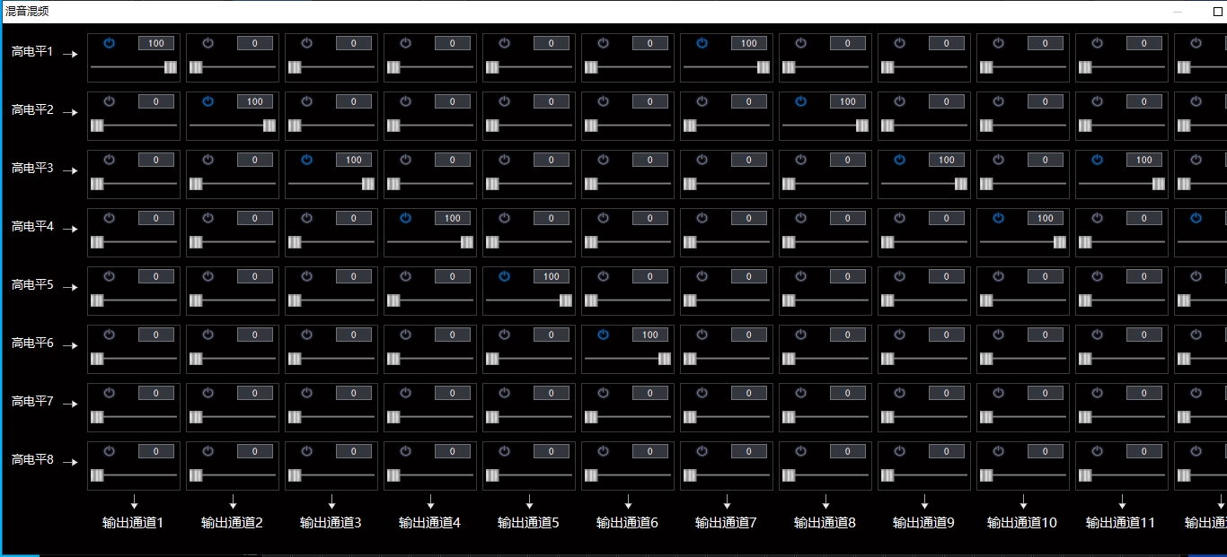Switch on 高电平7 to 输出通道7 routing
Viewport: 1227px width, 557px height.
pos(702,393)
